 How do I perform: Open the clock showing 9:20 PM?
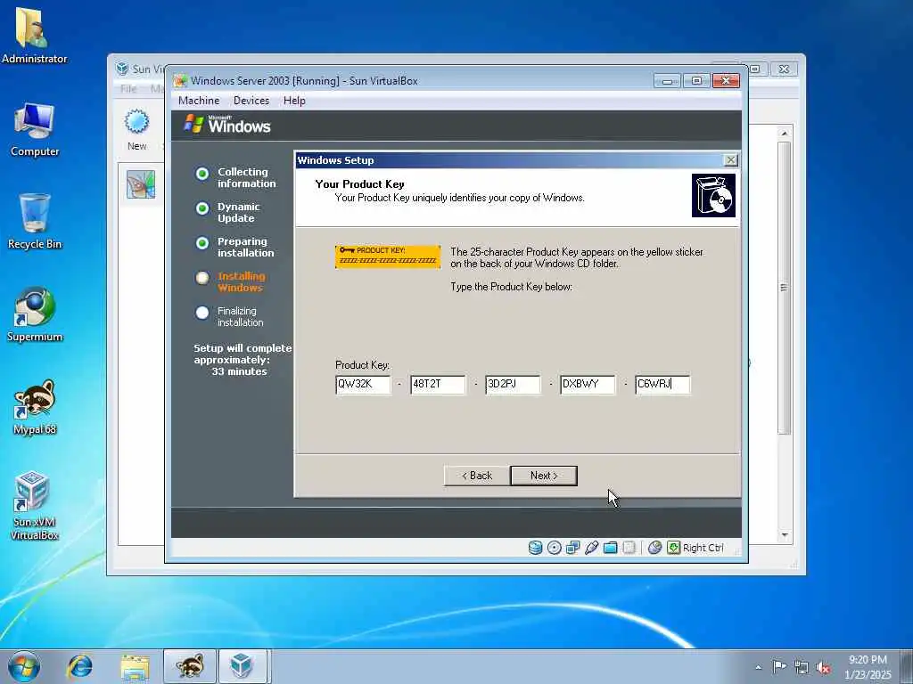coord(868,666)
